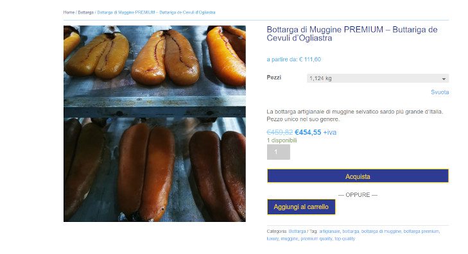The image size is (468, 254).
Task: Click the Svuota clear selection link
Action: click(440, 92)
